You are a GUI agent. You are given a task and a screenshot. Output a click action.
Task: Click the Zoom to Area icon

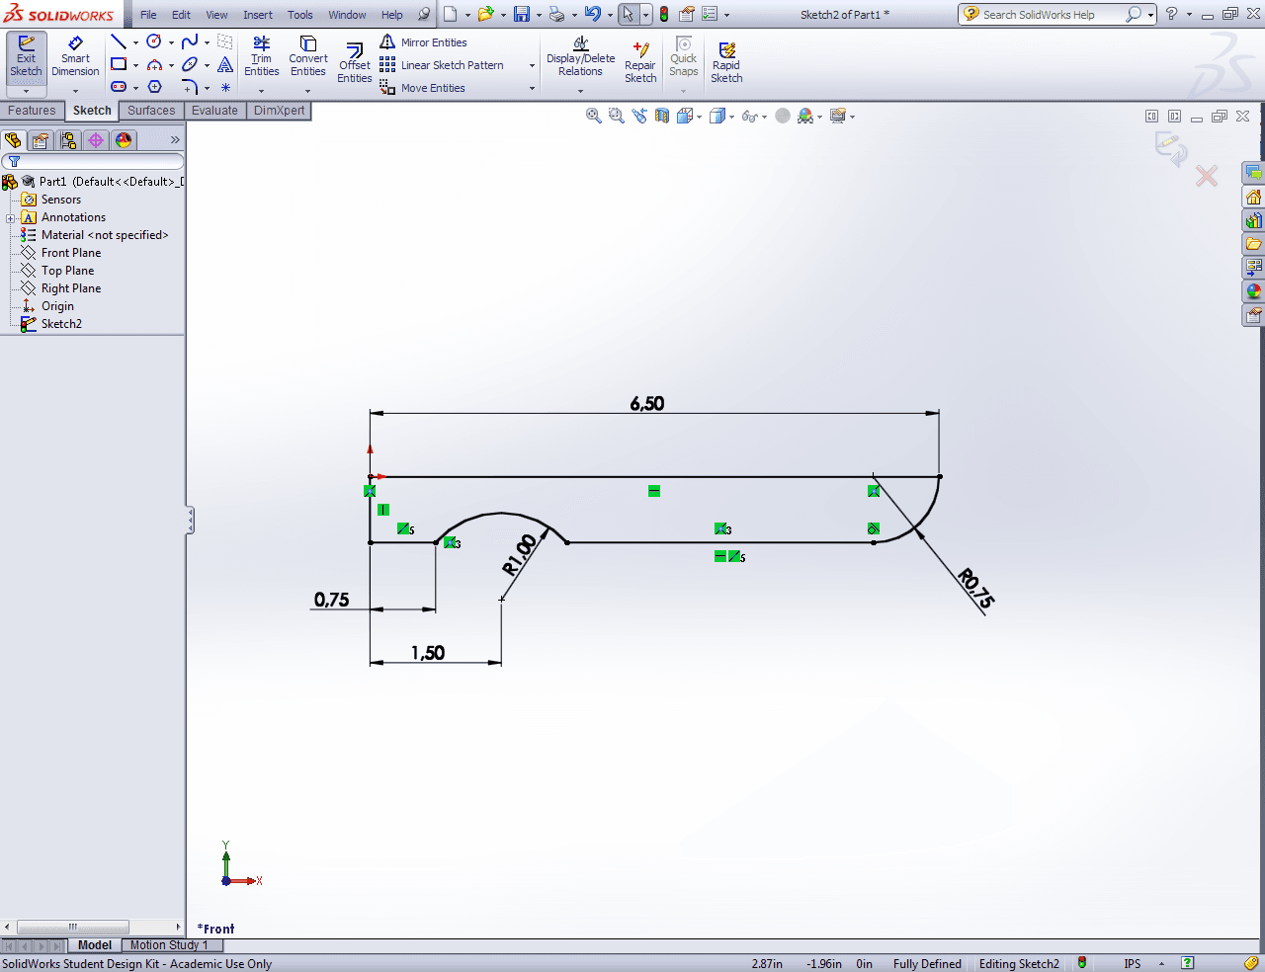[x=616, y=116]
